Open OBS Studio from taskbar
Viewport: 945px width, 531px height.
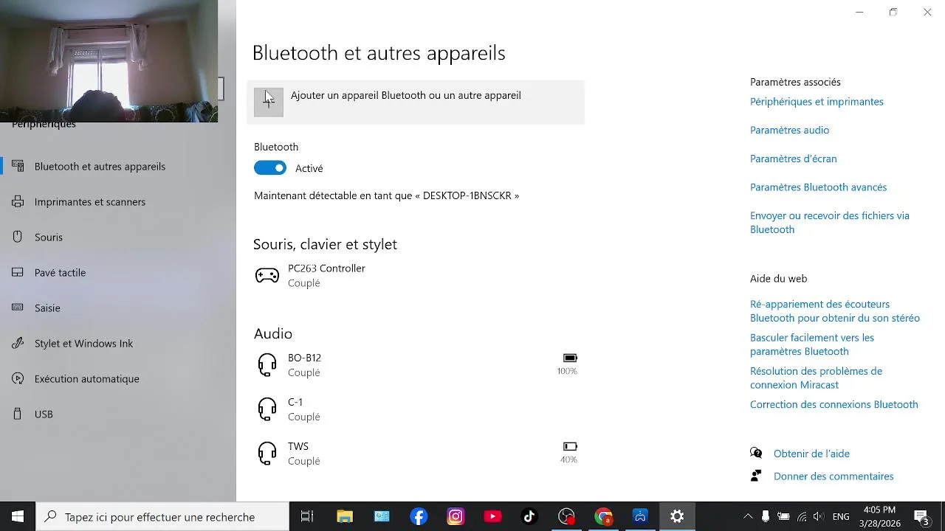click(566, 517)
